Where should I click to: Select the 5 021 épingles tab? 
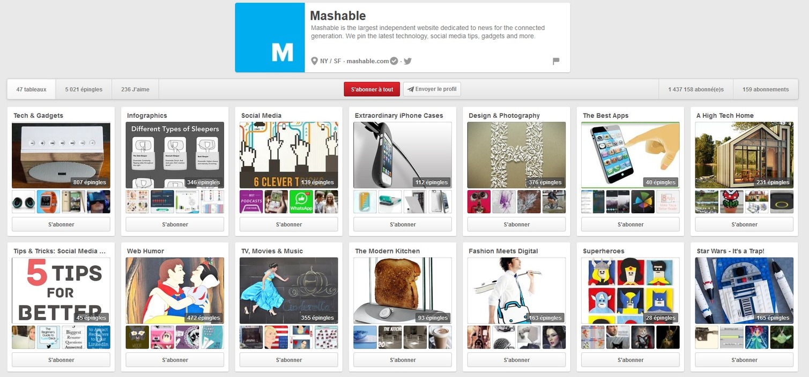(84, 89)
